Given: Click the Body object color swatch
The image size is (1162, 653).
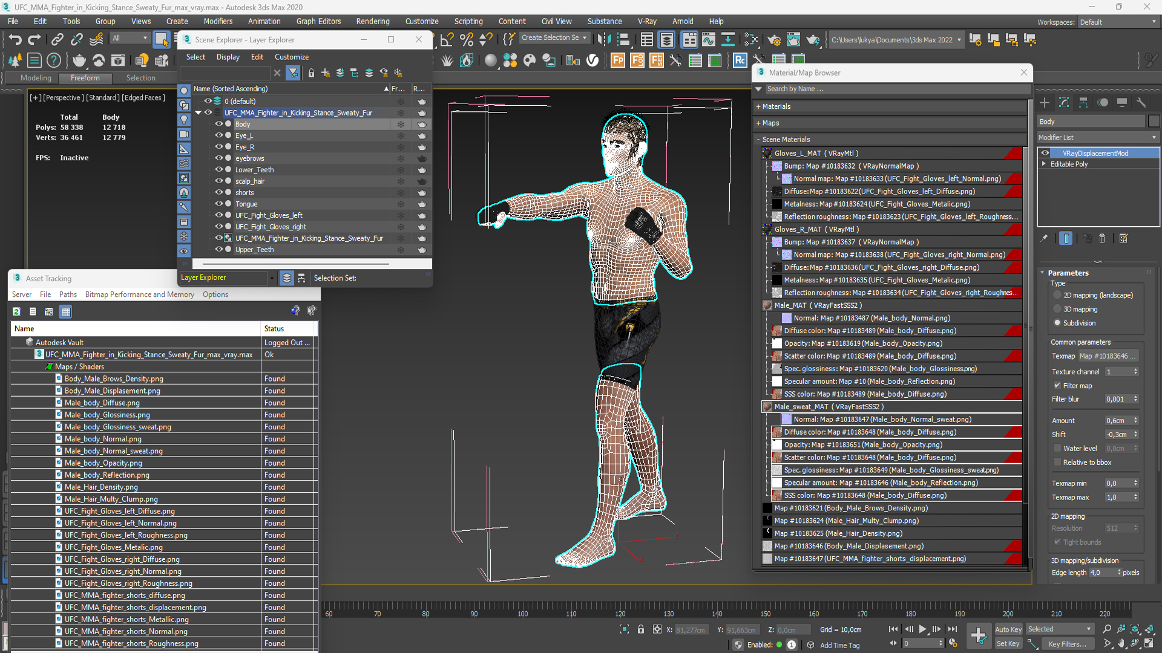Looking at the screenshot, I should [1154, 122].
